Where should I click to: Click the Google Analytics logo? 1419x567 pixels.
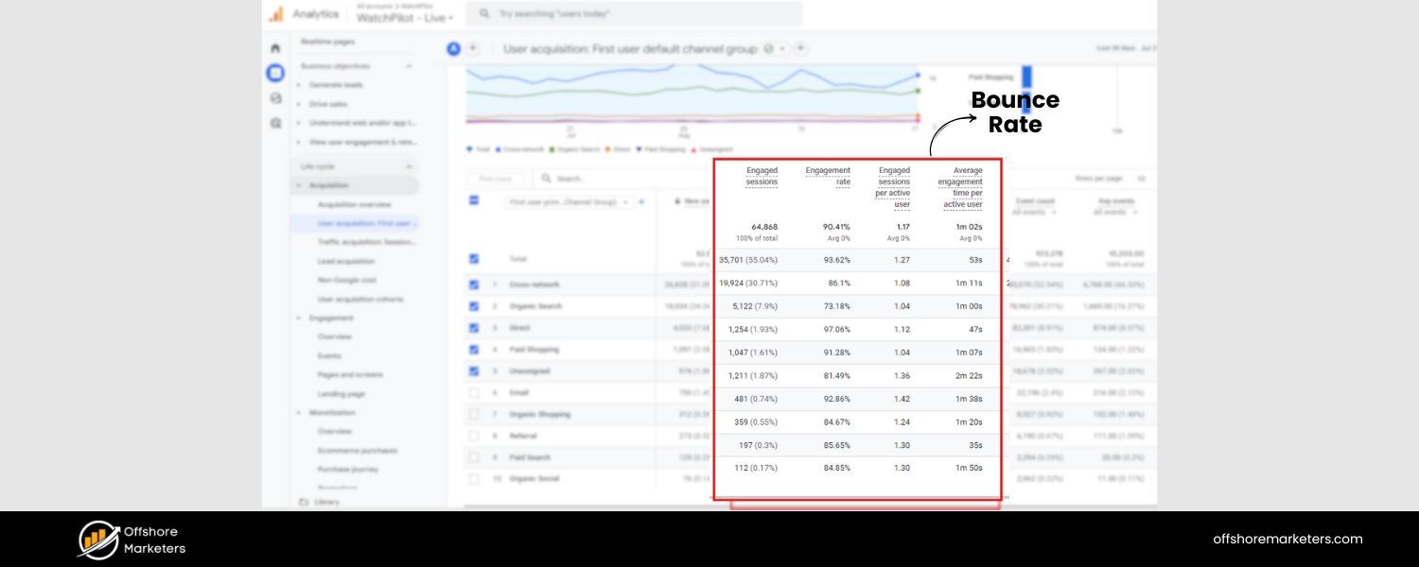(277, 13)
